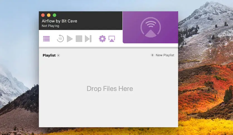Viewport: 233px width, 135px height.
Task: Open settings with the purple gear icon
Action: pyautogui.click(x=103, y=39)
